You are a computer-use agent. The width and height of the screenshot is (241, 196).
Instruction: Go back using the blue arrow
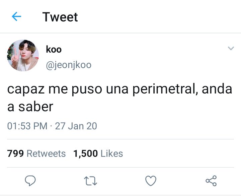(16, 16)
